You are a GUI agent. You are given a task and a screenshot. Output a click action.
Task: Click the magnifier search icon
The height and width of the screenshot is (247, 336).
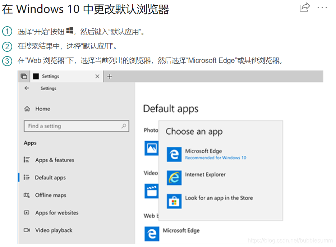point(124,126)
